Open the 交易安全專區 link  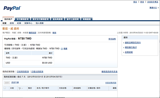pyautogui.click(x=153, y=2)
